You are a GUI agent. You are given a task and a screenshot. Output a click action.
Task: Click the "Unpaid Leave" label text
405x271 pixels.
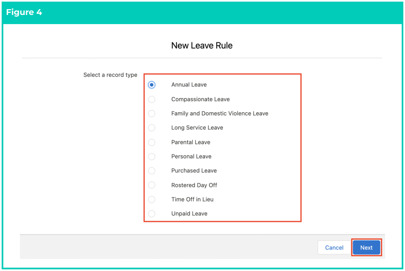(189, 214)
